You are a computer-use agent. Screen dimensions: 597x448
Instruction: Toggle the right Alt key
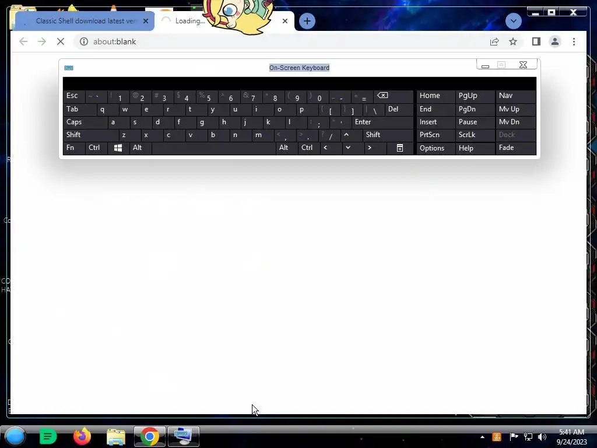(287, 148)
